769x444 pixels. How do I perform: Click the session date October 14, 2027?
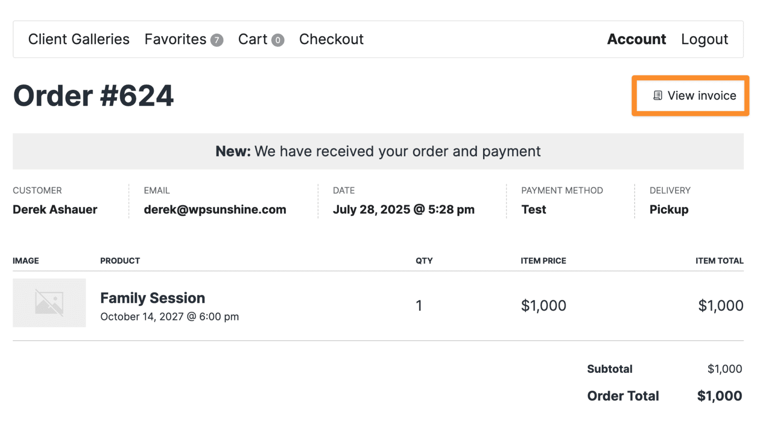point(170,317)
